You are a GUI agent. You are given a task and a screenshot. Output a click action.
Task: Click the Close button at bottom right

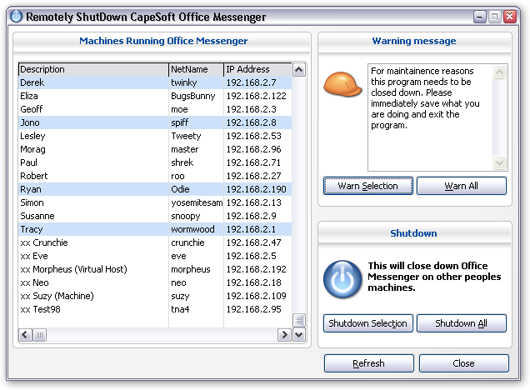[463, 363]
